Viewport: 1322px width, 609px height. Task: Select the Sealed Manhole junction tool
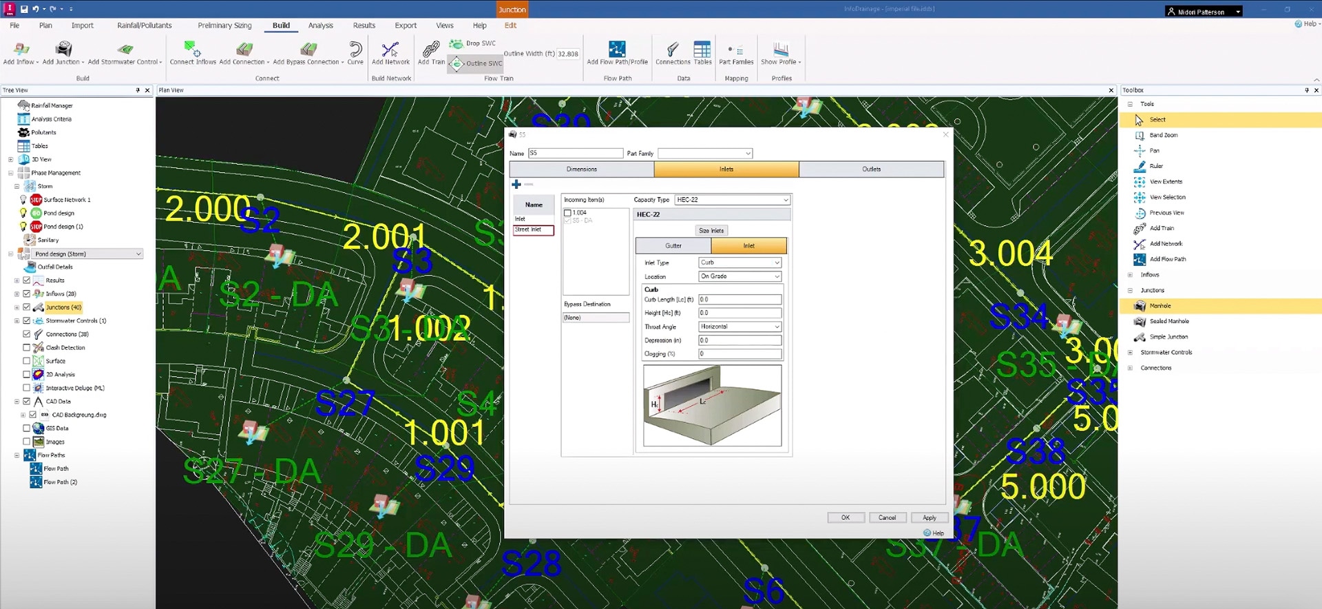[1168, 321]
